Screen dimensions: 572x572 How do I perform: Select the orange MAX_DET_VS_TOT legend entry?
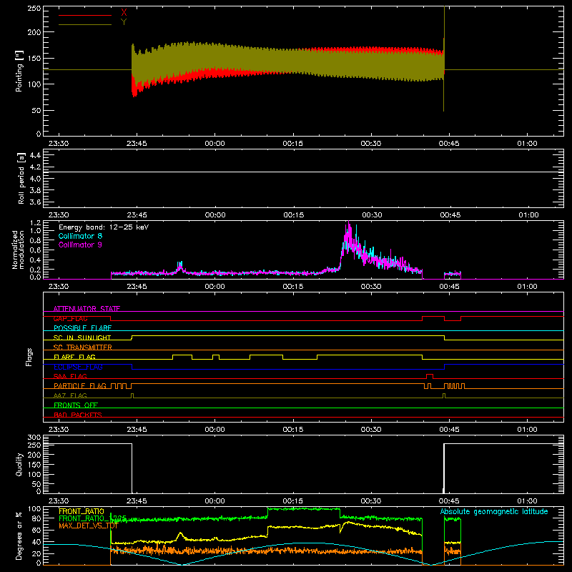(x=88, y=526)
